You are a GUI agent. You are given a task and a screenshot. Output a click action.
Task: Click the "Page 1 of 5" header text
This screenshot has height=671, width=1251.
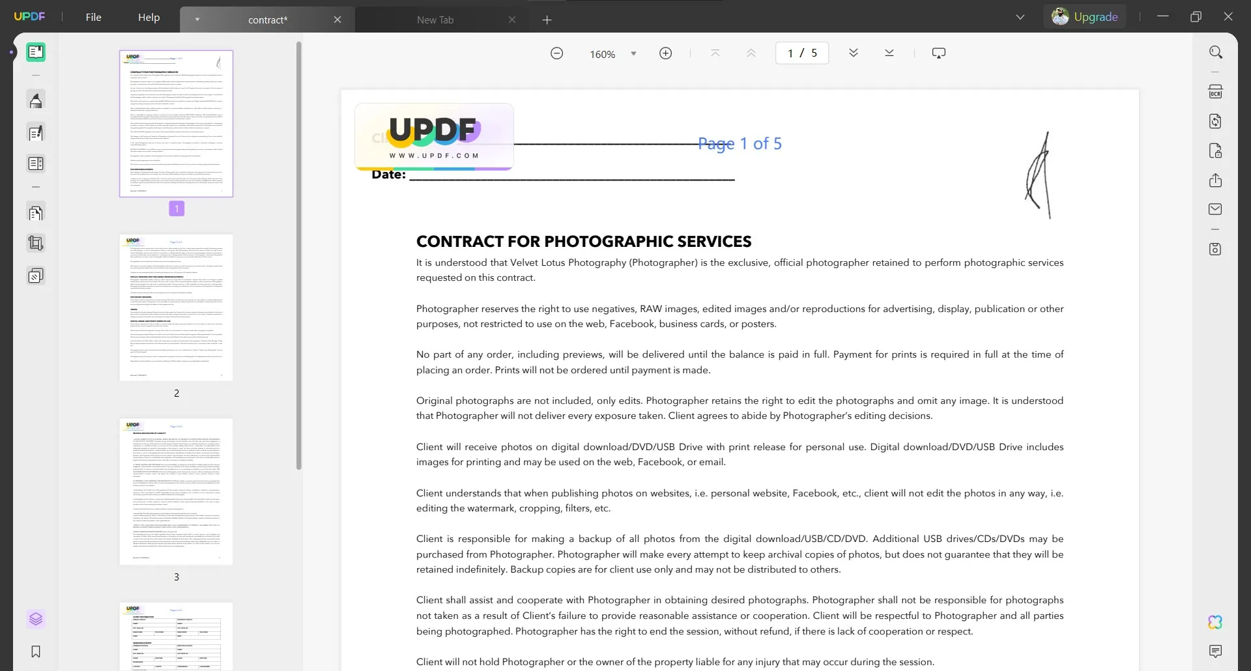point(740,144)
